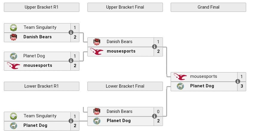The width and height of the screenshot is (253, 131).
Task: Click Danish Bears name in Upper Bracket R1
Action: 37,37
